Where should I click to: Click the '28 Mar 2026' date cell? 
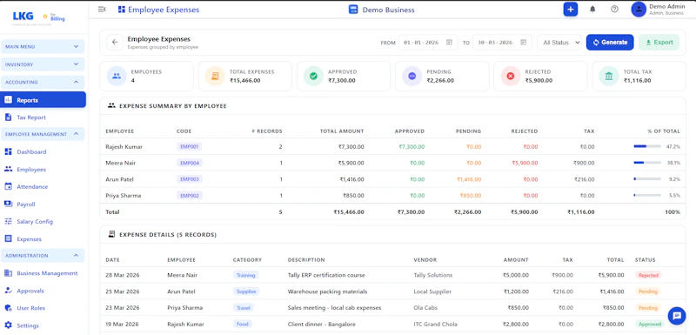pos(123,275)
